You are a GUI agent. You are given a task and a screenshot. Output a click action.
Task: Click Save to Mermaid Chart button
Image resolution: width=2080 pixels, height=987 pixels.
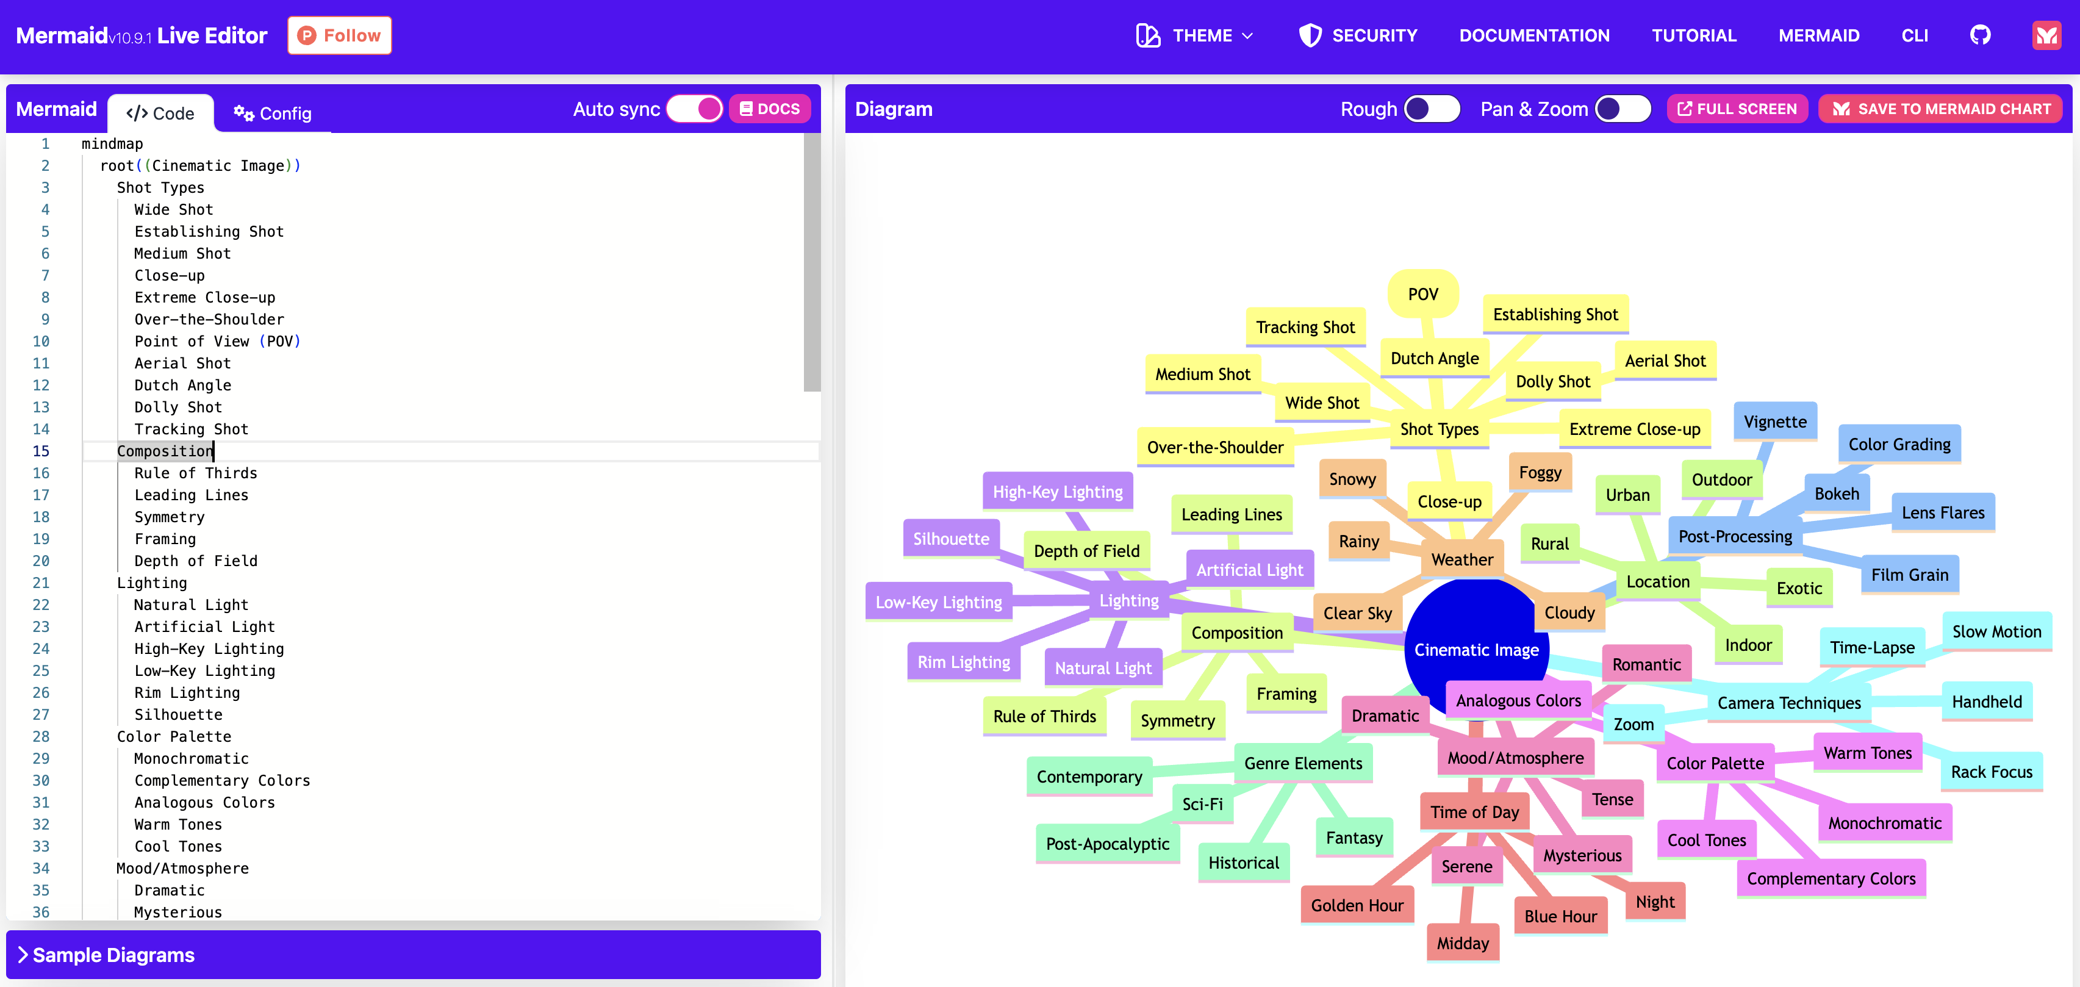click(x=1940, y=109)
